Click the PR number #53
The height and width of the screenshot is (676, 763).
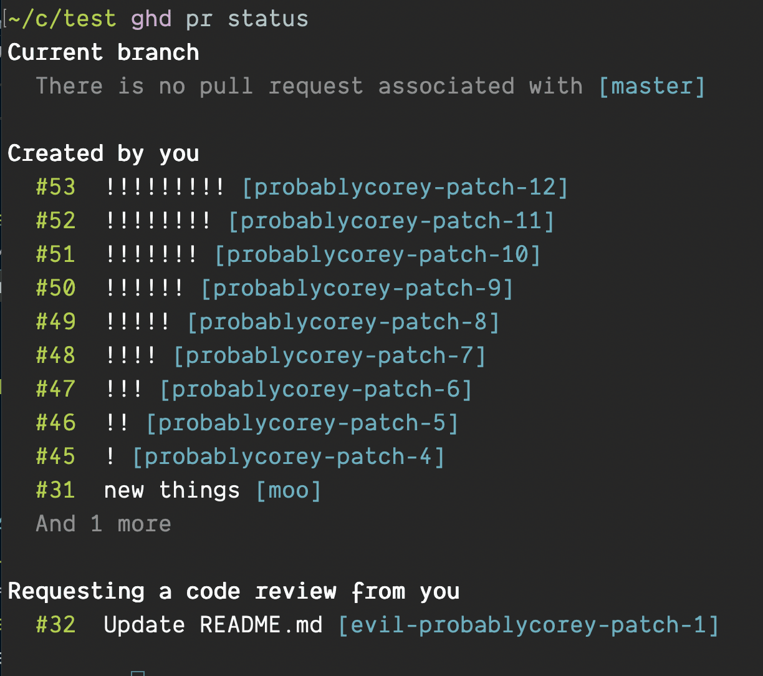[55, 187]
